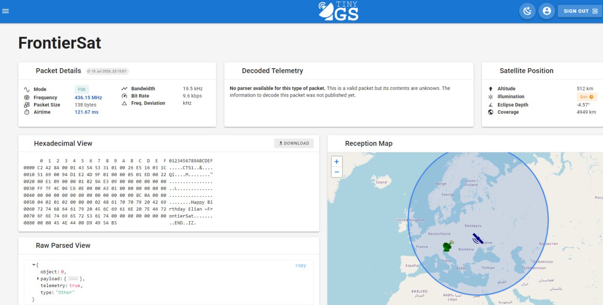The width and height of the screenshot is (603, 305).
Task: Click the Coverage globe icon
Action: point(490,112)
